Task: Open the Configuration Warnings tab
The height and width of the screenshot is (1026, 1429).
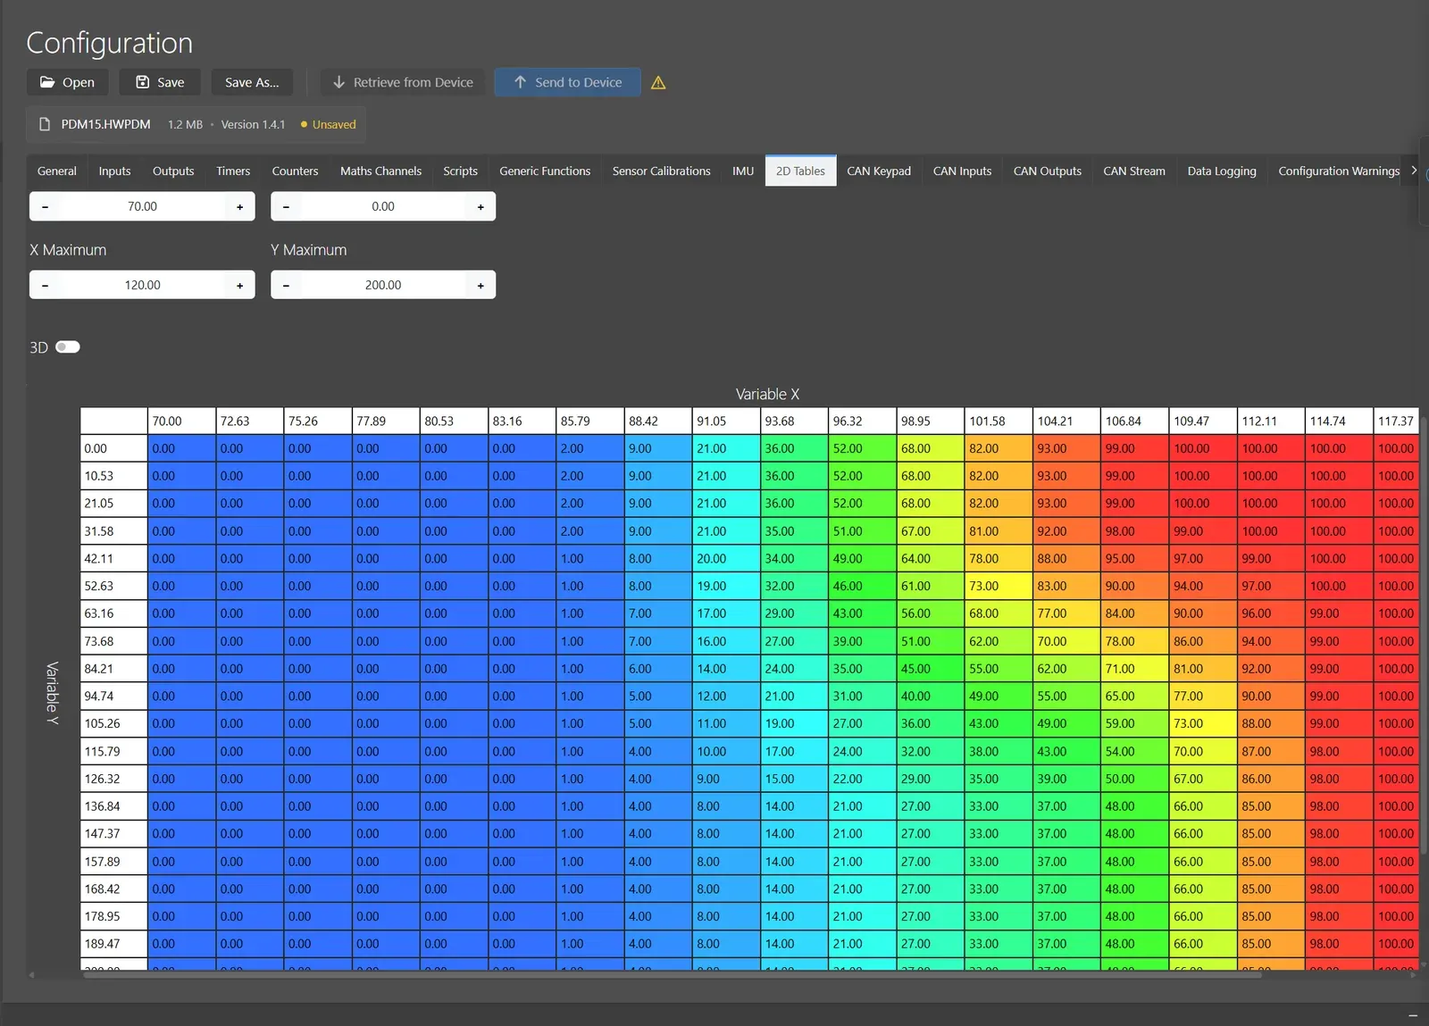Action: 1339,171
